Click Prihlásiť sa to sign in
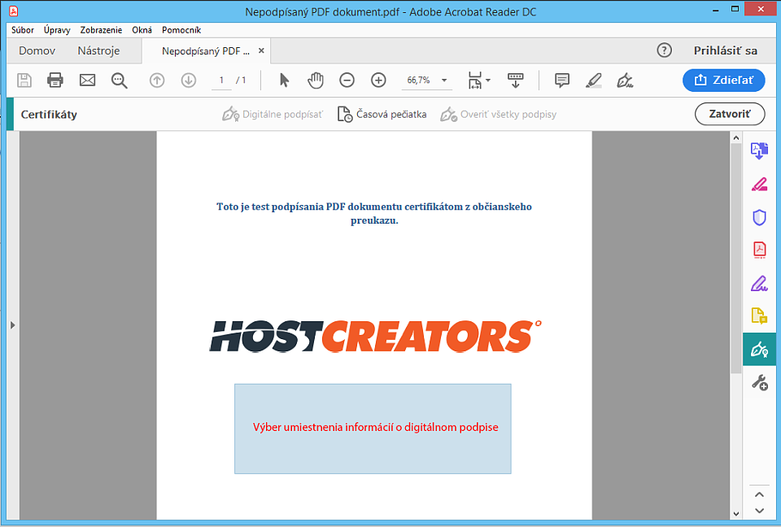 [x=725, y=50]
